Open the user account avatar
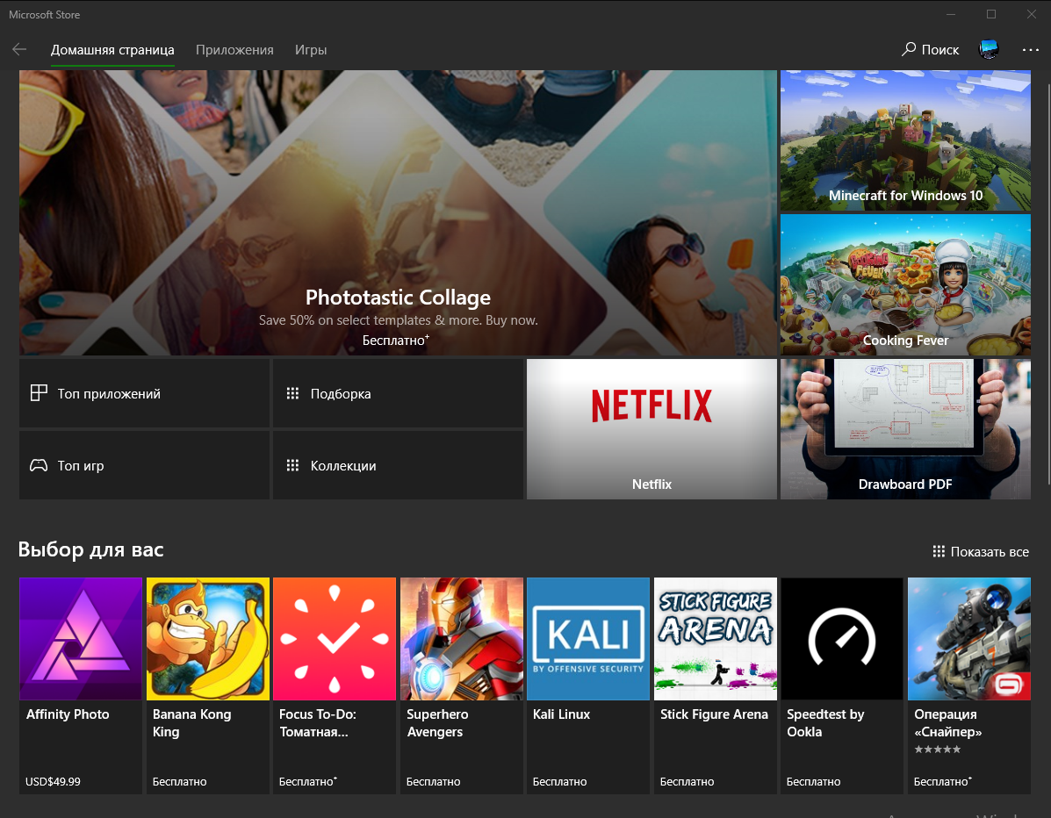 [989, 49]
